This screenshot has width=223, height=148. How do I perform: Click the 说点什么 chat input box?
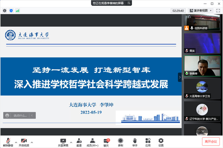20,115
